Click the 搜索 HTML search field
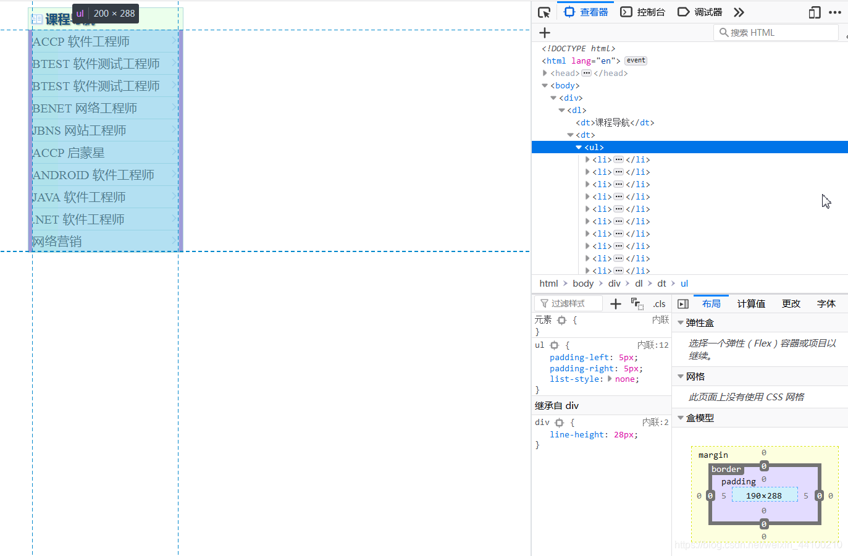This screenshot has width=848, height=556. click(776, 33)
